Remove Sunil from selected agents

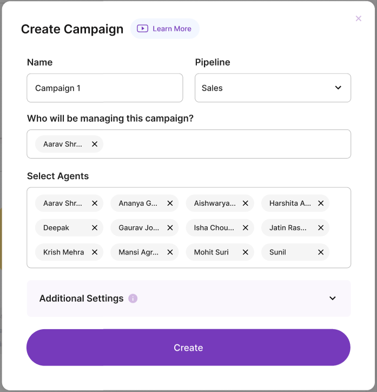click(x=321, y=252)
